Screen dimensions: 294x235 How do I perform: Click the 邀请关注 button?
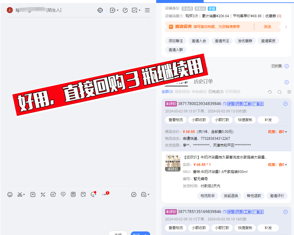(x=222, y=41)
